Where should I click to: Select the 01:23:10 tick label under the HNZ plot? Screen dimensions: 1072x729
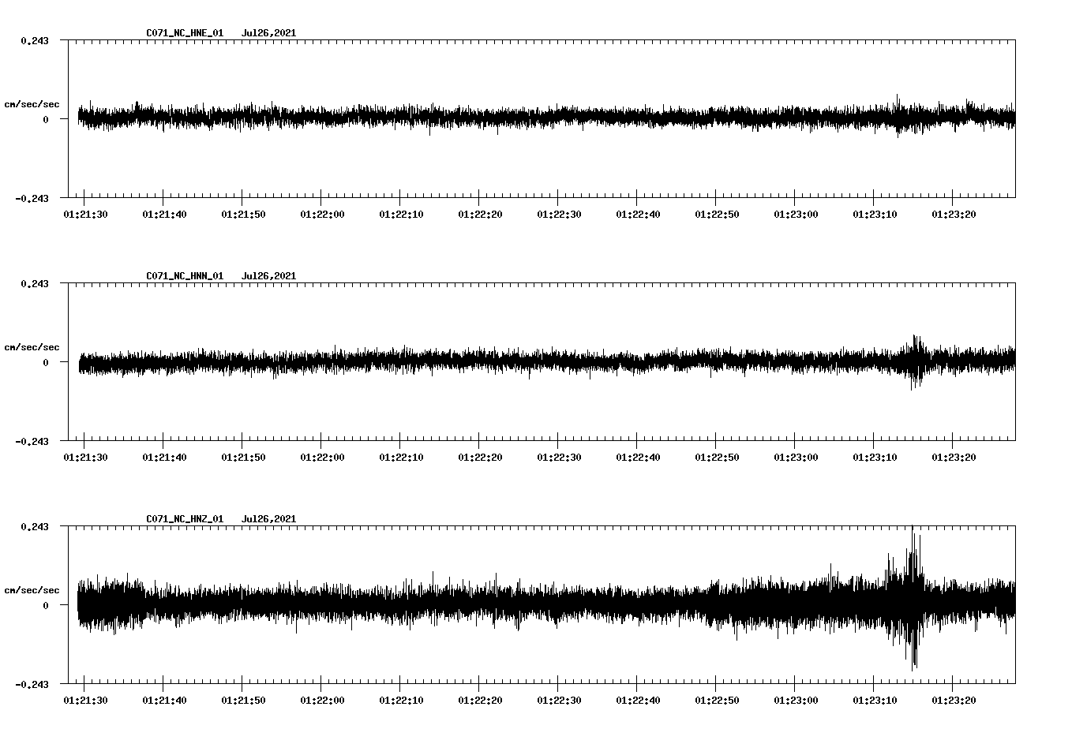pyautogui.click(x=874, y=700)
